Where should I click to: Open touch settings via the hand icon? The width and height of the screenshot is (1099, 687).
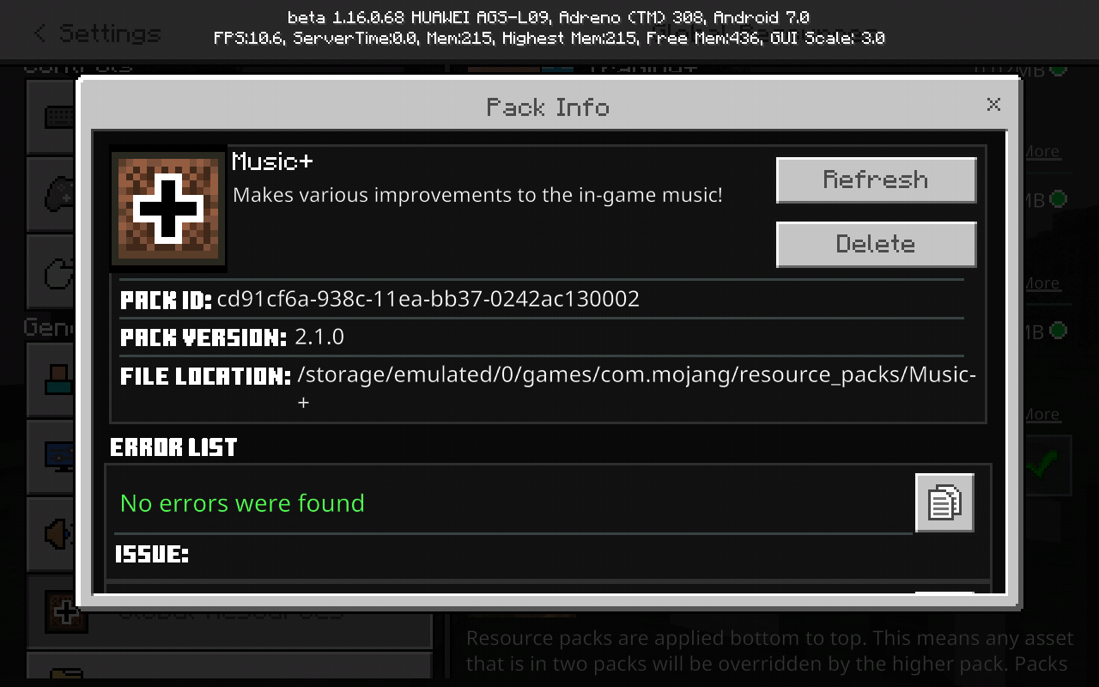click(x=57, y=274)
